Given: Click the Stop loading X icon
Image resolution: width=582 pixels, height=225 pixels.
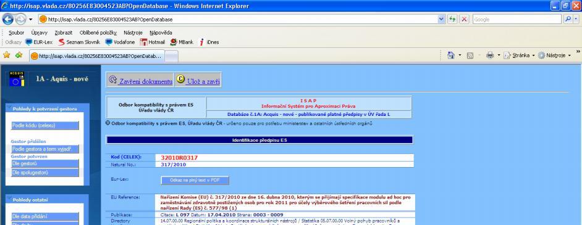Looking at the screenshot, I should (464, 19).
